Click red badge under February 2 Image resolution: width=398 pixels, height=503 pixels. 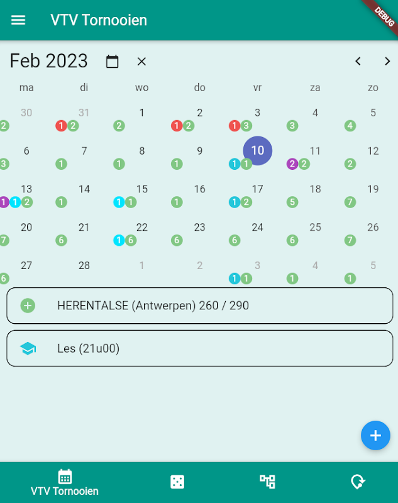point(177,126)
